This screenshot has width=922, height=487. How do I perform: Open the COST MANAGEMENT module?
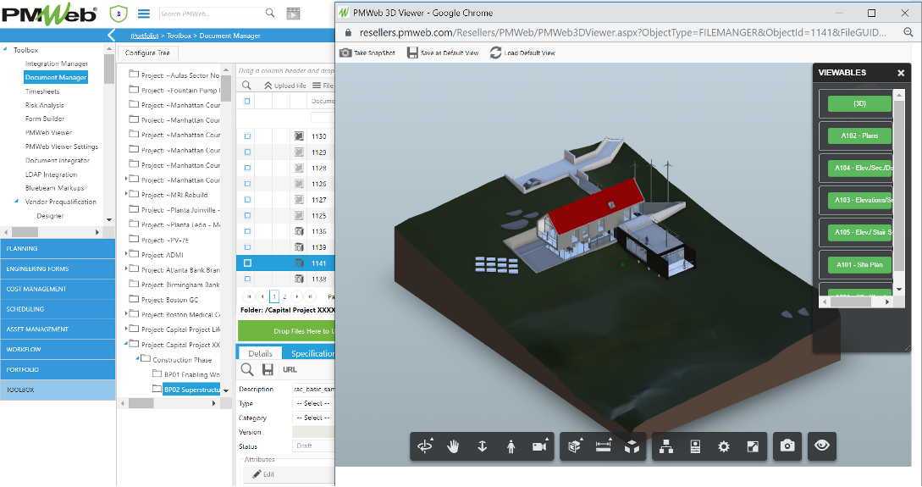coord(58,289)
